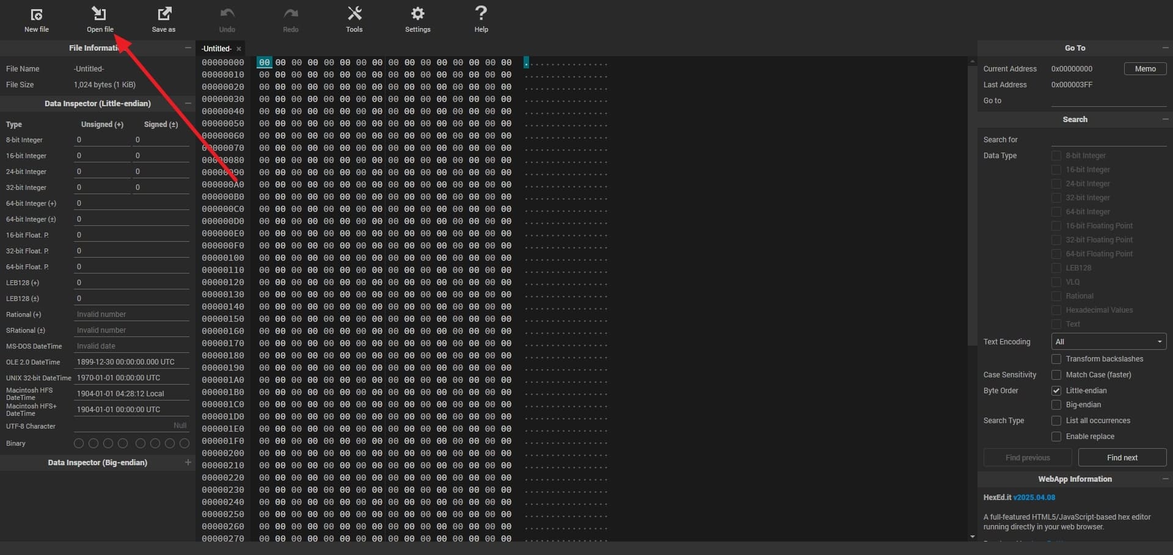This screenshot has height=555, width=1173.
Task: Click the Help question mark icon
Action: coord(481,14)
